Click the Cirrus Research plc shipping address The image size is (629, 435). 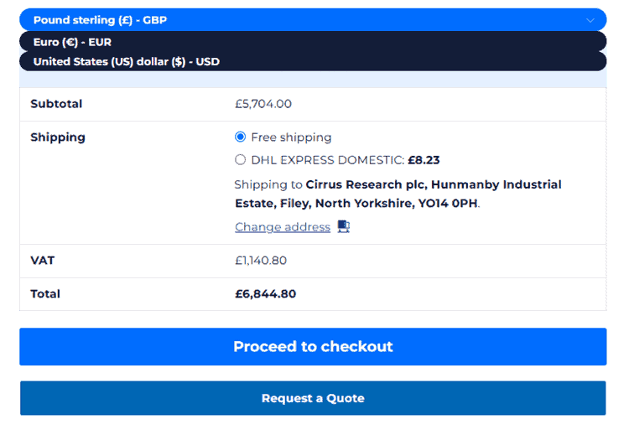click(398, 194)
